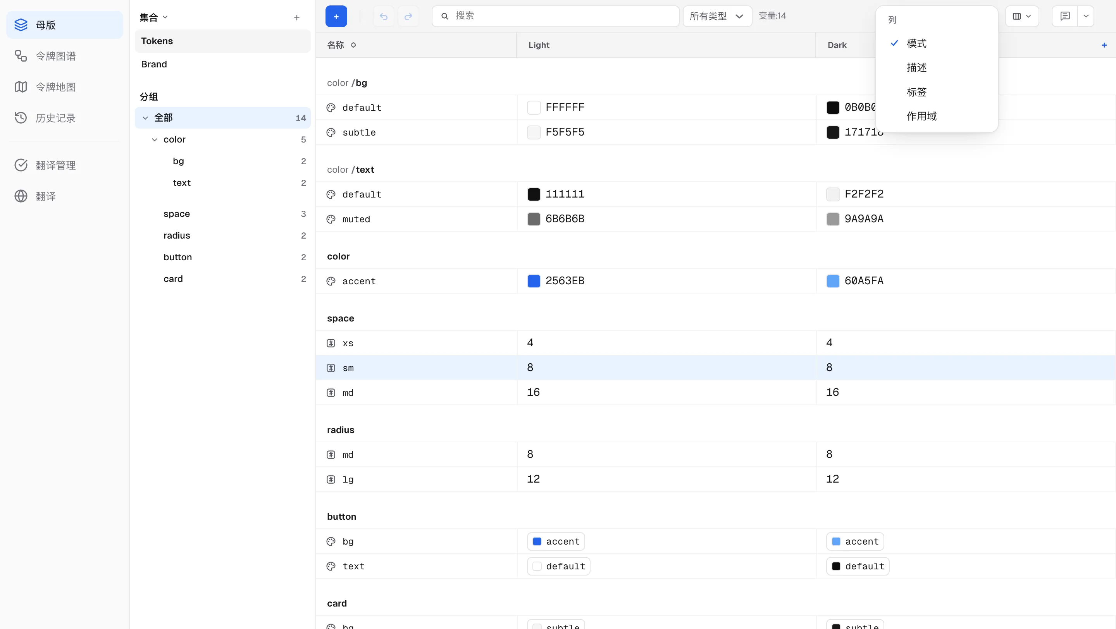Add a new mode column plus icon
Image resolution: width=1116 pixels, height=629 pixels.
click(x=1104, y=45)
